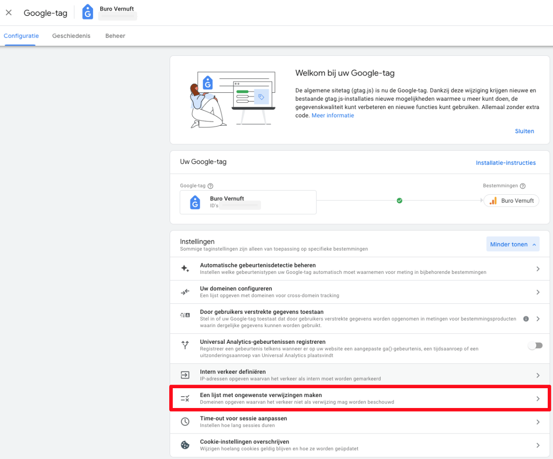This screenshot has width=553, height=459.
Task: Click help icon next to Google-tag label
Action: click(x=210, y=186)
